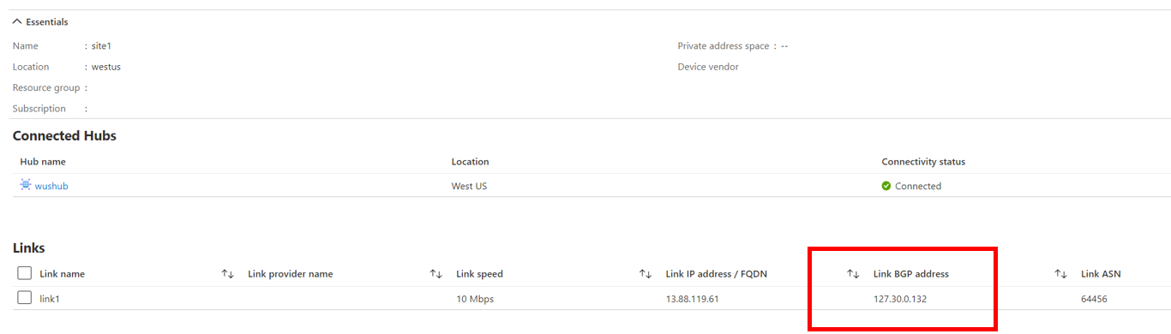Tick the select-all links header checkbox

point(25,273)
